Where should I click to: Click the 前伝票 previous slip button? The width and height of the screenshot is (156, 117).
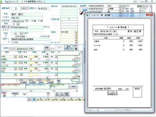[x=57, y=94]
